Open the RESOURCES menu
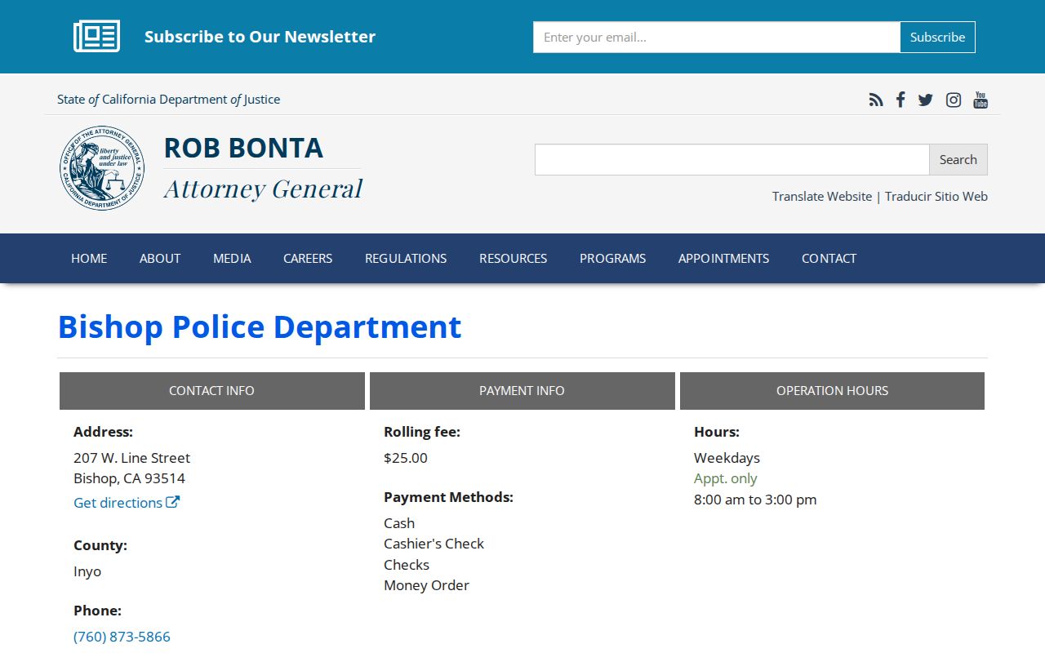This screenshot has height=653, width=1045. pos(513,258)
